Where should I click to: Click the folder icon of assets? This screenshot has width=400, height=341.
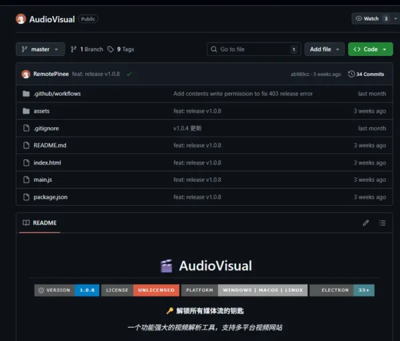(26, 111)
